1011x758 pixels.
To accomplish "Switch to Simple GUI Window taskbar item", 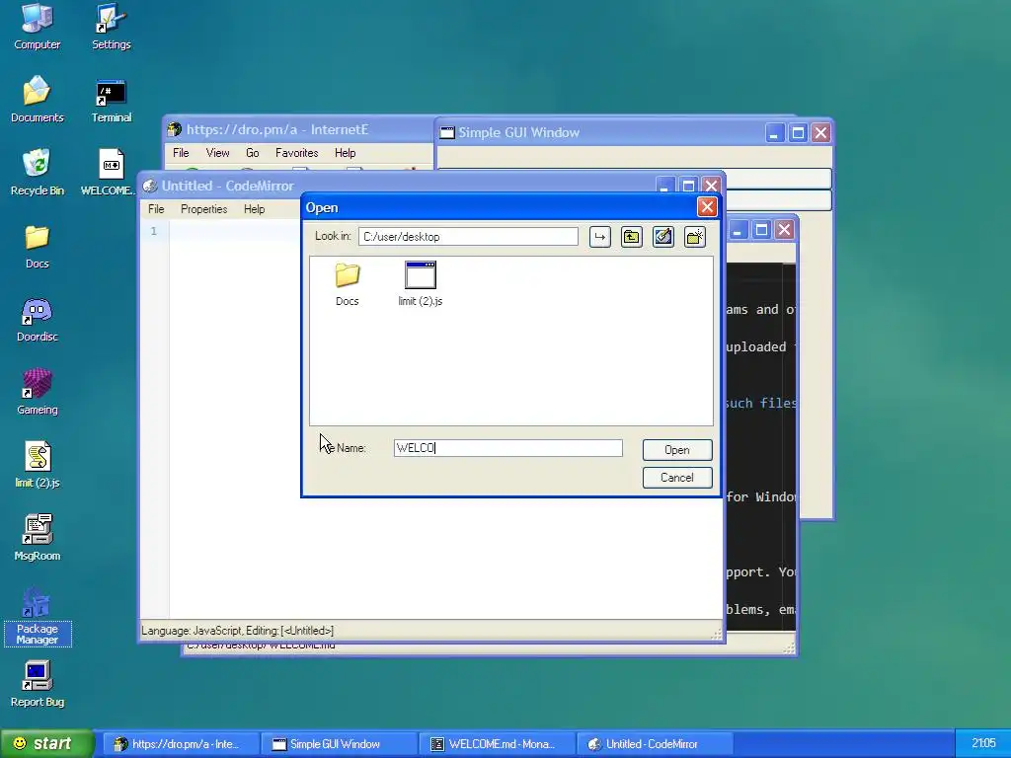I will [x=341, y=744].
